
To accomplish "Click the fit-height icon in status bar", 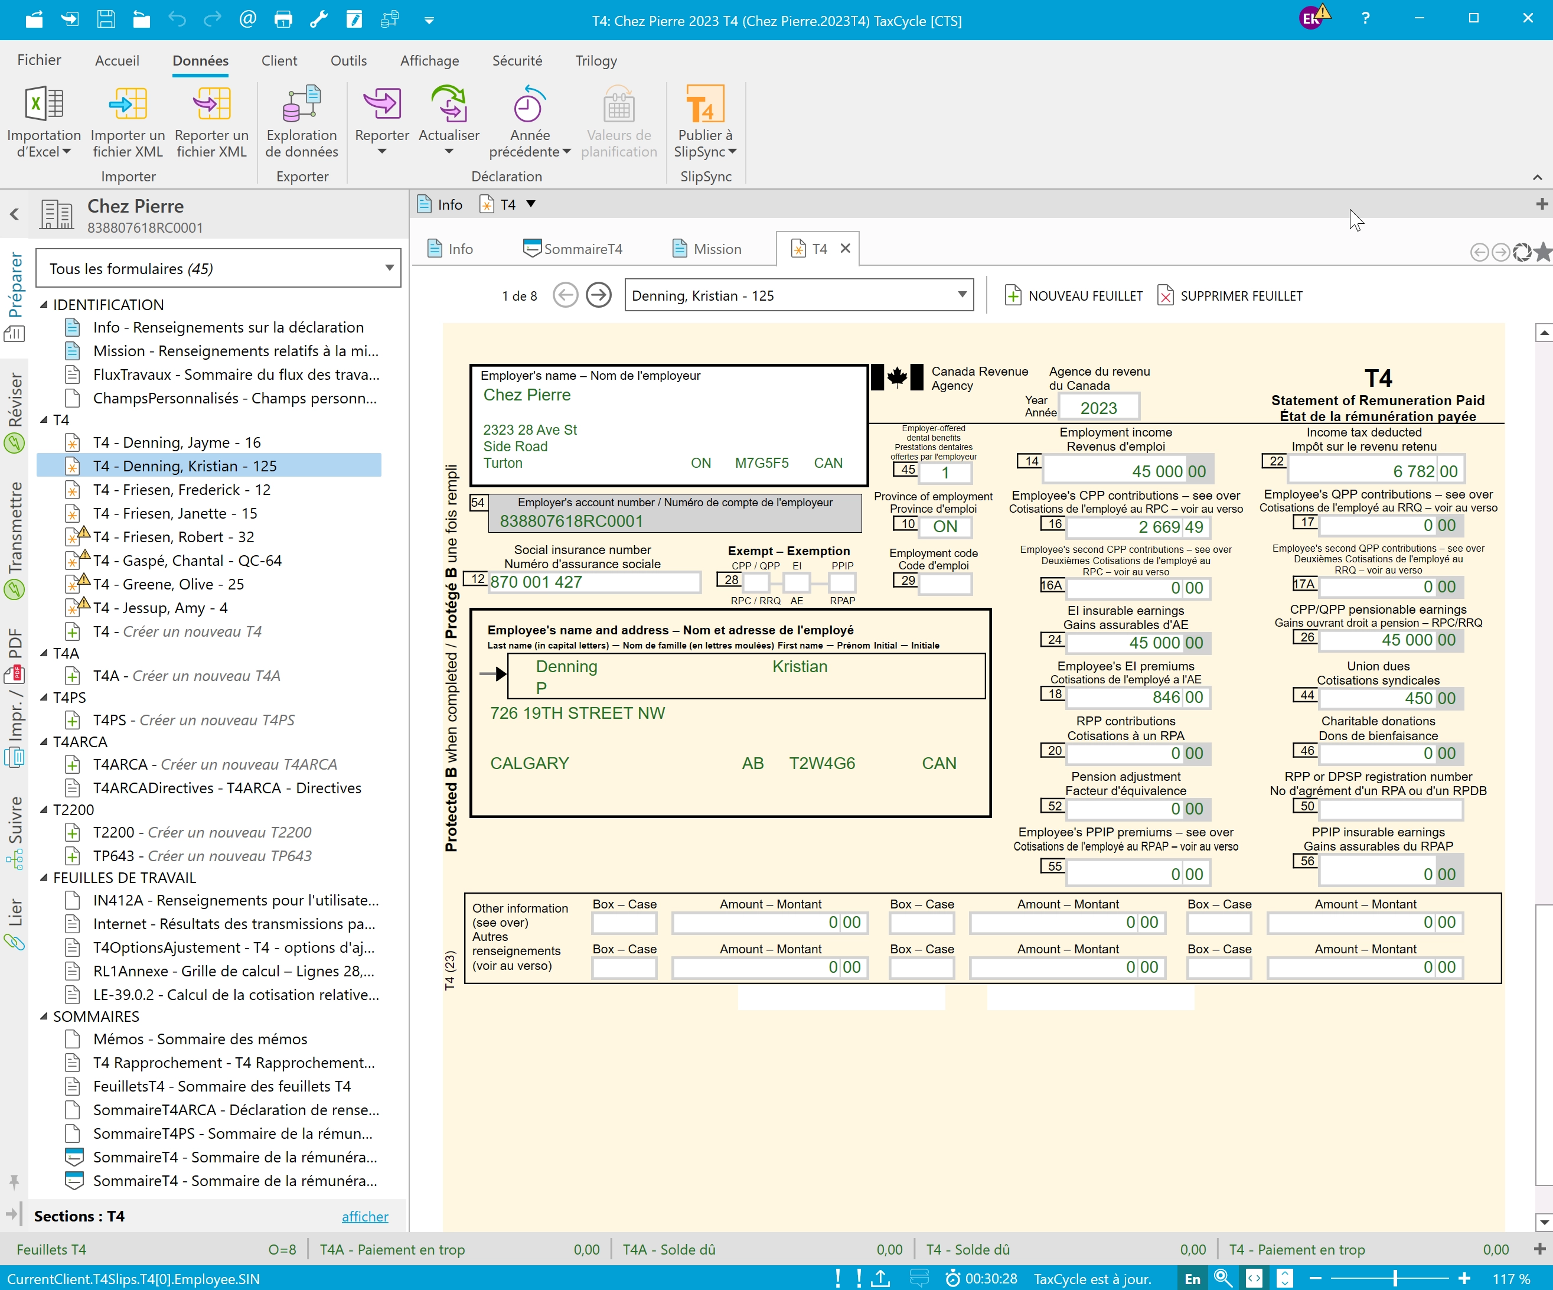I will pos(1286,1278).
